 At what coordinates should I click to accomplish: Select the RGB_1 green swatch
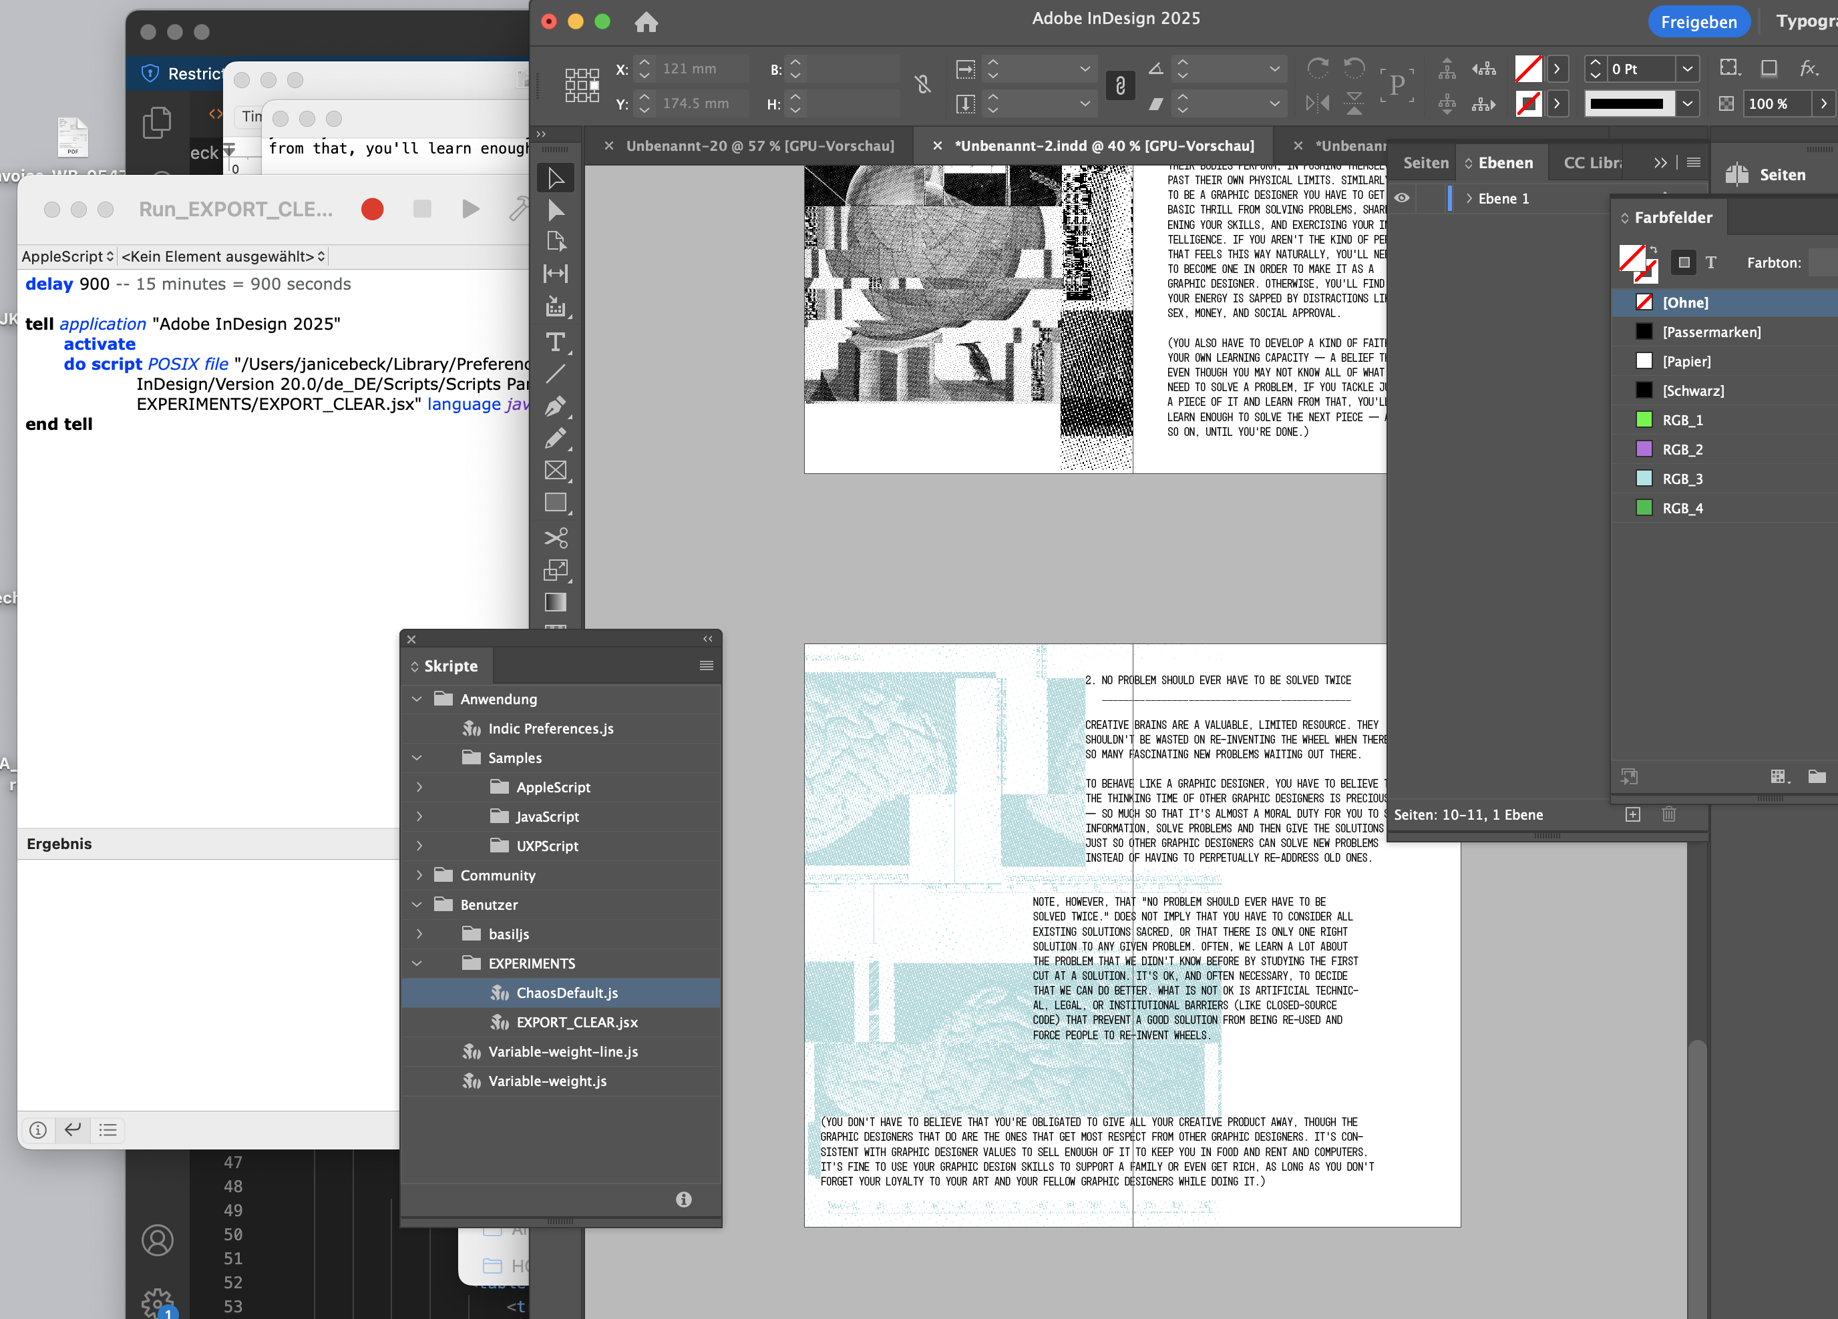pos(1724,420)
